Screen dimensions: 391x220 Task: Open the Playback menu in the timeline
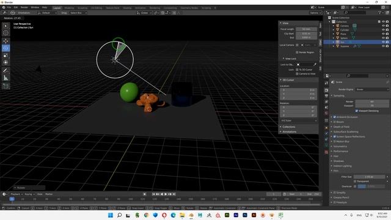(16, 194)
